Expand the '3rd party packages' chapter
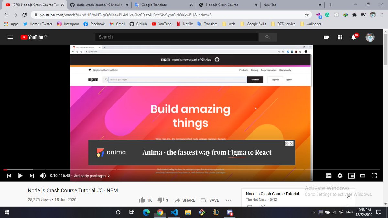388x218 pixels. pyautogui.click(x=92, y=176)
